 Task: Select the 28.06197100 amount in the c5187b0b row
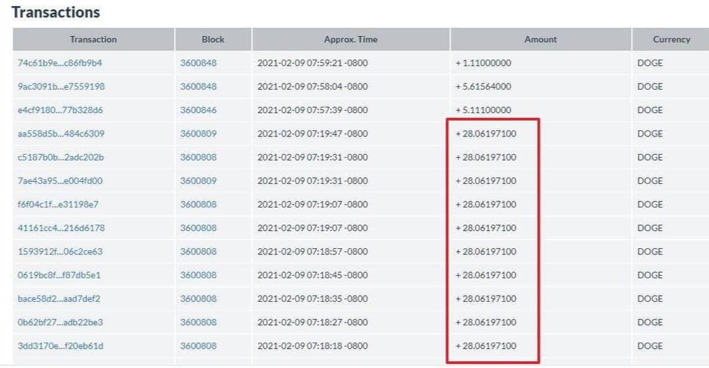tap(486, 157)
